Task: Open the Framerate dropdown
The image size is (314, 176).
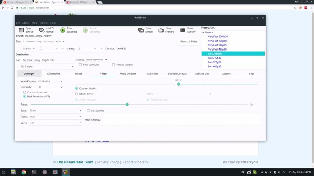Action: click(50, 87)
